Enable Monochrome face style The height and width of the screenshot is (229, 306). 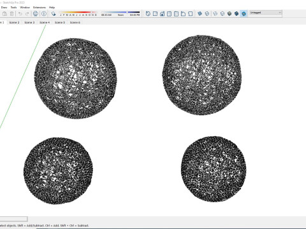tap(244, 14)
